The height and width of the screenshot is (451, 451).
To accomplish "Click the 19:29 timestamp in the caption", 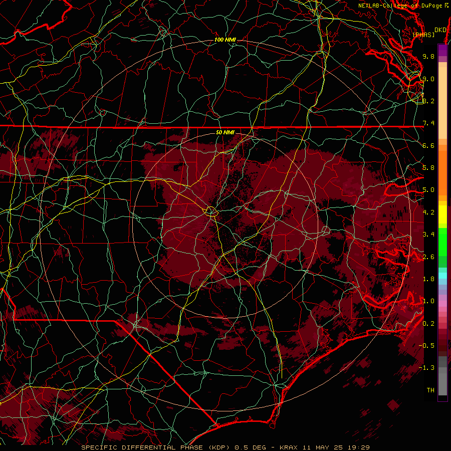I will [360, 447].
